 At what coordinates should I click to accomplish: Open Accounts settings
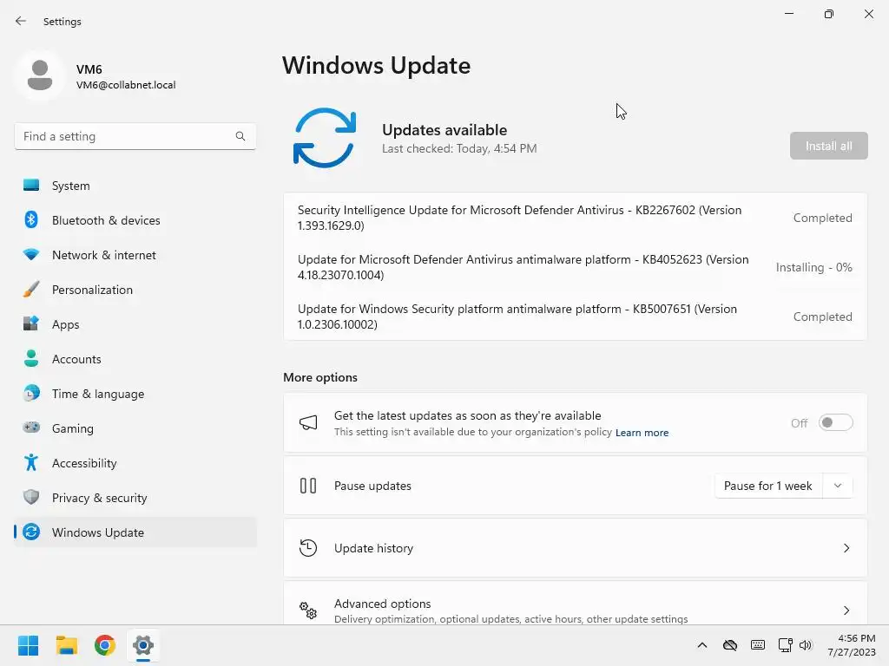[x=135, y=358]
